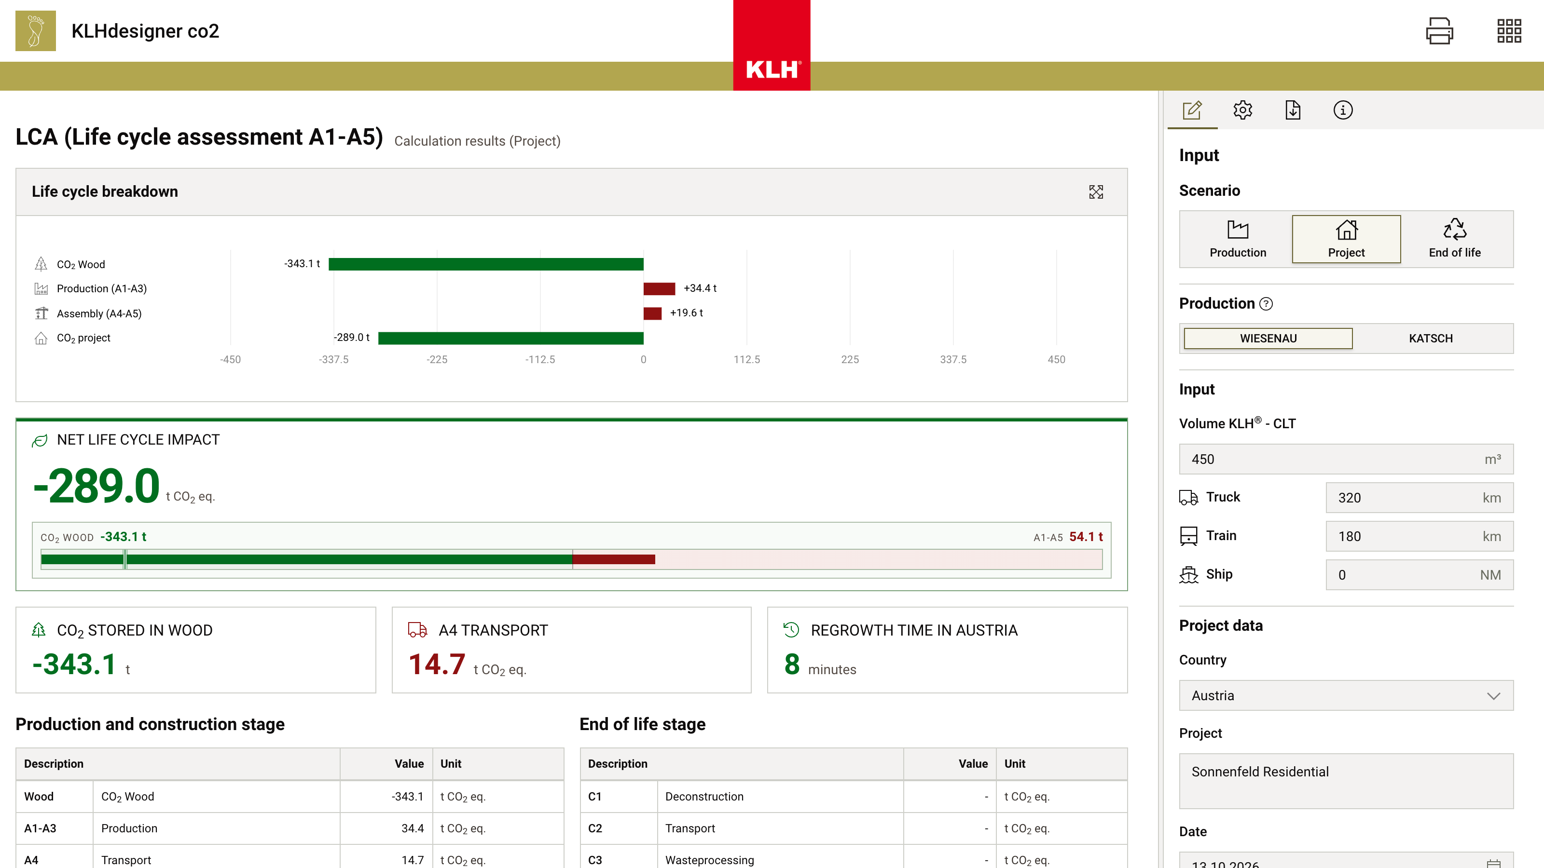Click the Train icon
1544x868 pixels.
(x=1188, y=536)
